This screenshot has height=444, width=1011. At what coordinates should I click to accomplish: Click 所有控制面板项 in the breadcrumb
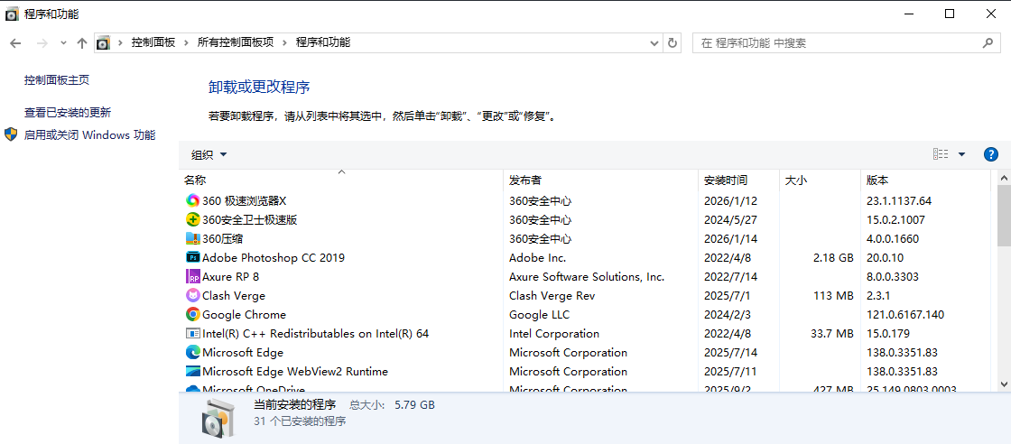pyautogui.click(x=236, y=43)
